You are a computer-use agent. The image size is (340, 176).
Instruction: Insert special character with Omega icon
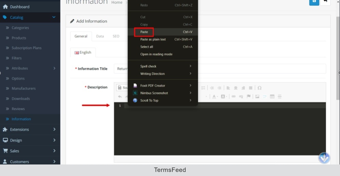[259, 88]
